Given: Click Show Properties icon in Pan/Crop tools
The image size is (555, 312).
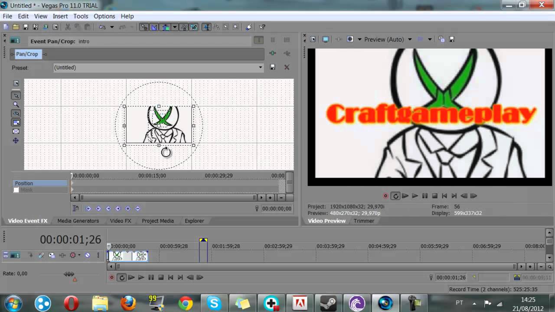Looking at the screenshot, I should tap(16, 83).
